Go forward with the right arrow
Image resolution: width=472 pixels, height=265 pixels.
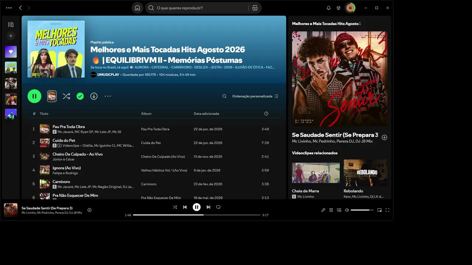(29, 8)
